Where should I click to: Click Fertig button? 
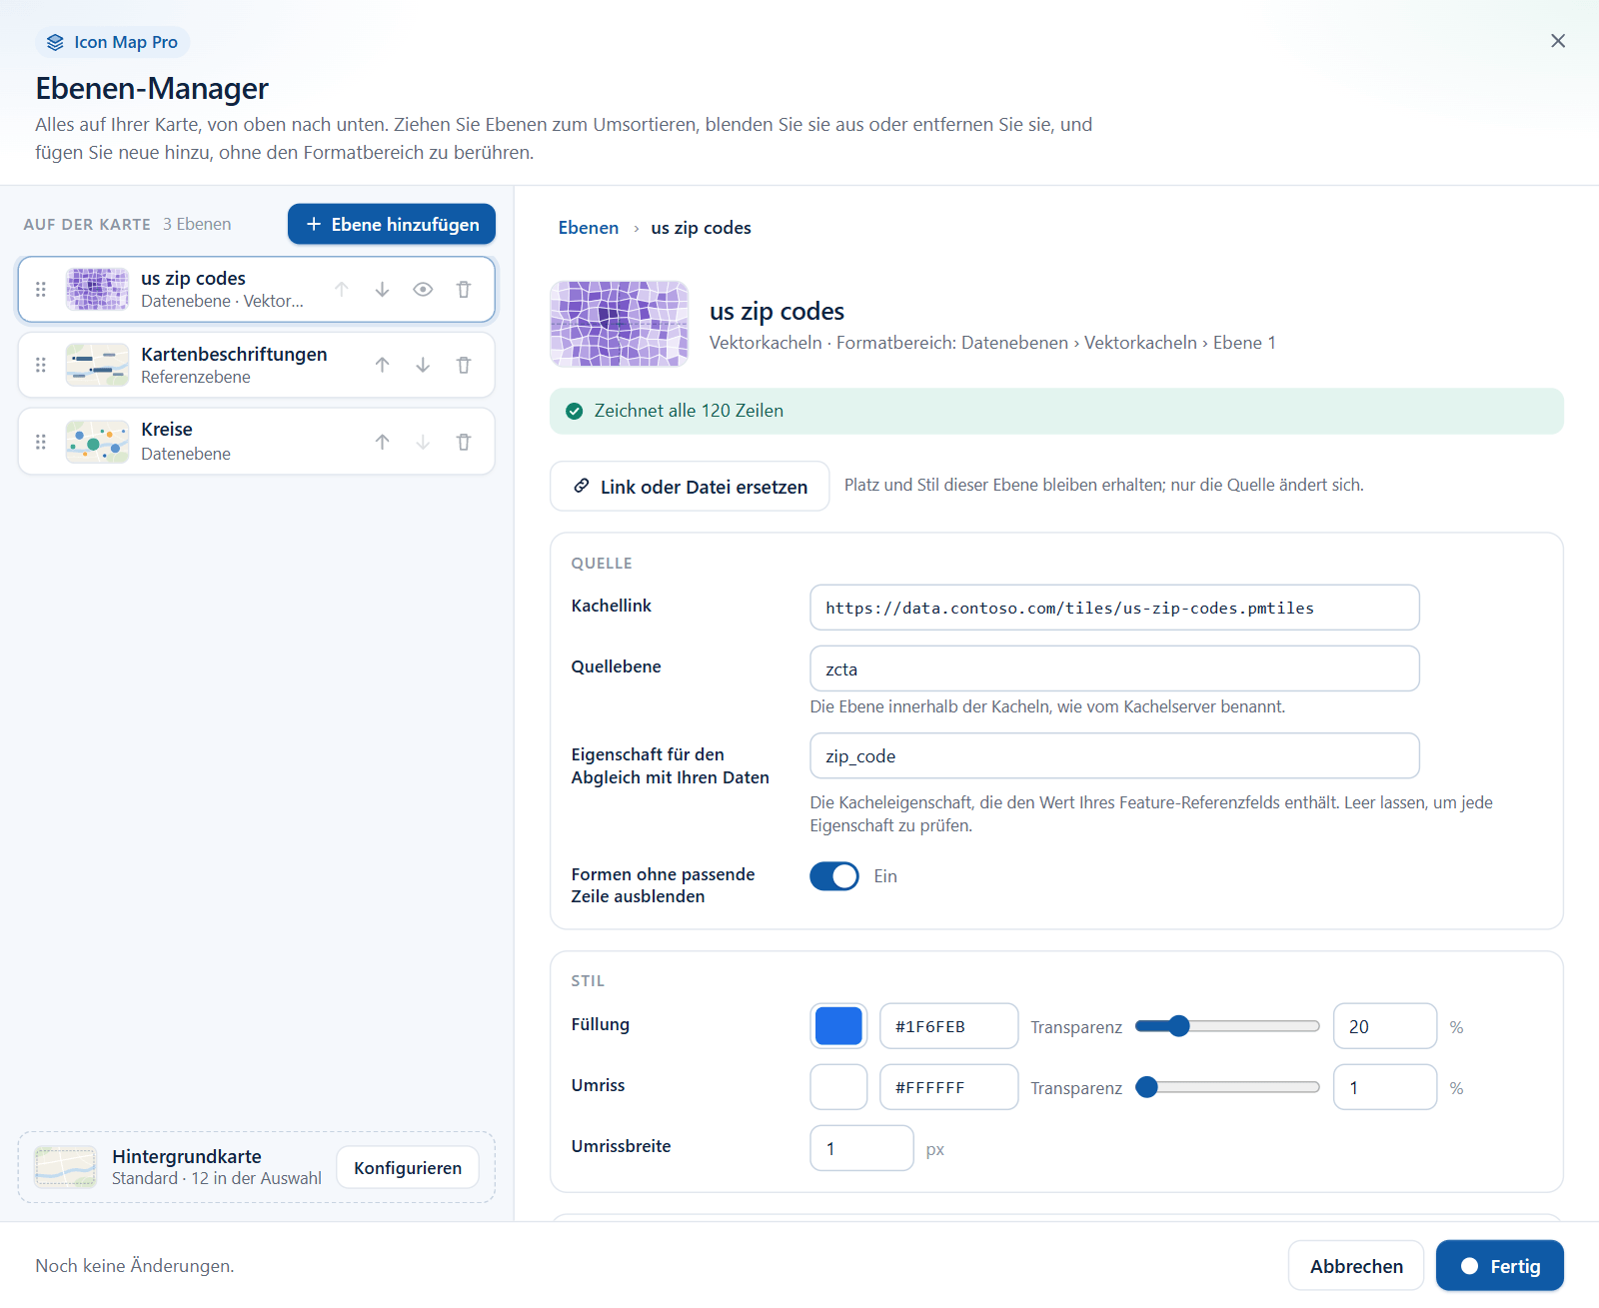(x=1500, y=1266)
